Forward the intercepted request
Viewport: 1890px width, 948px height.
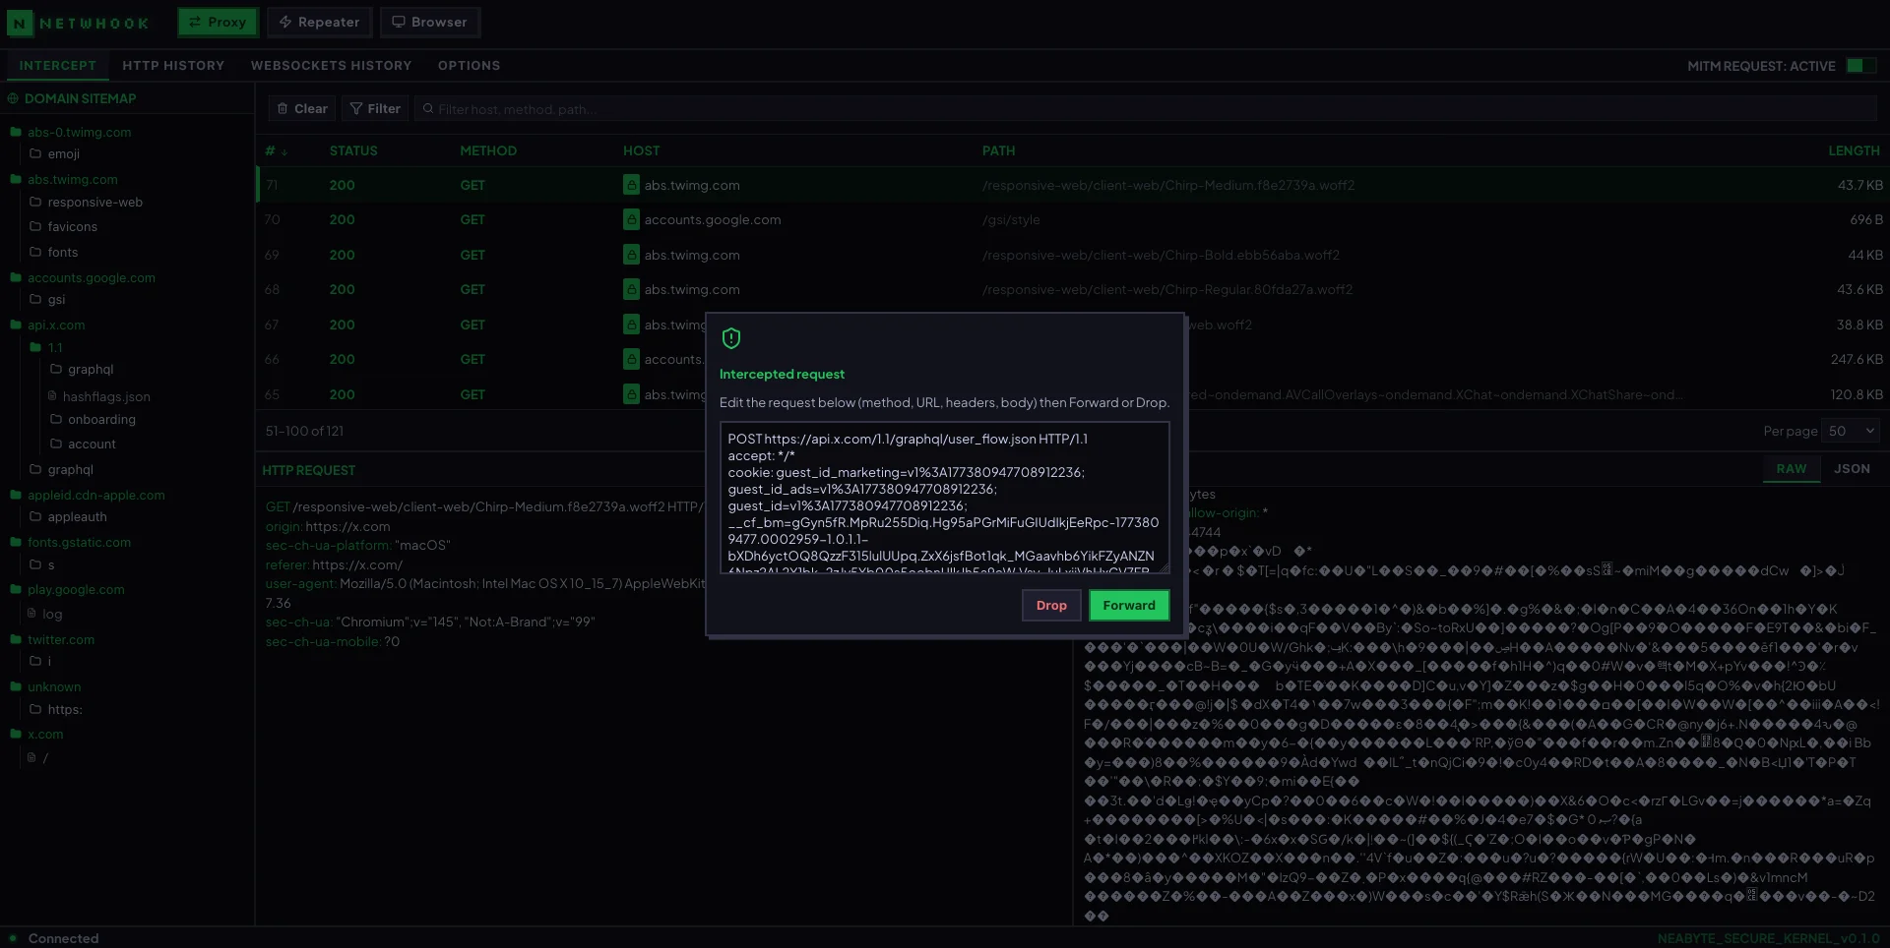click(x=1129, y=605)
